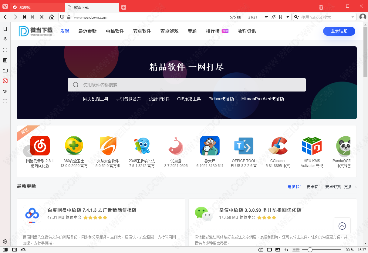Toggle tab tiling in status bar

14,250
